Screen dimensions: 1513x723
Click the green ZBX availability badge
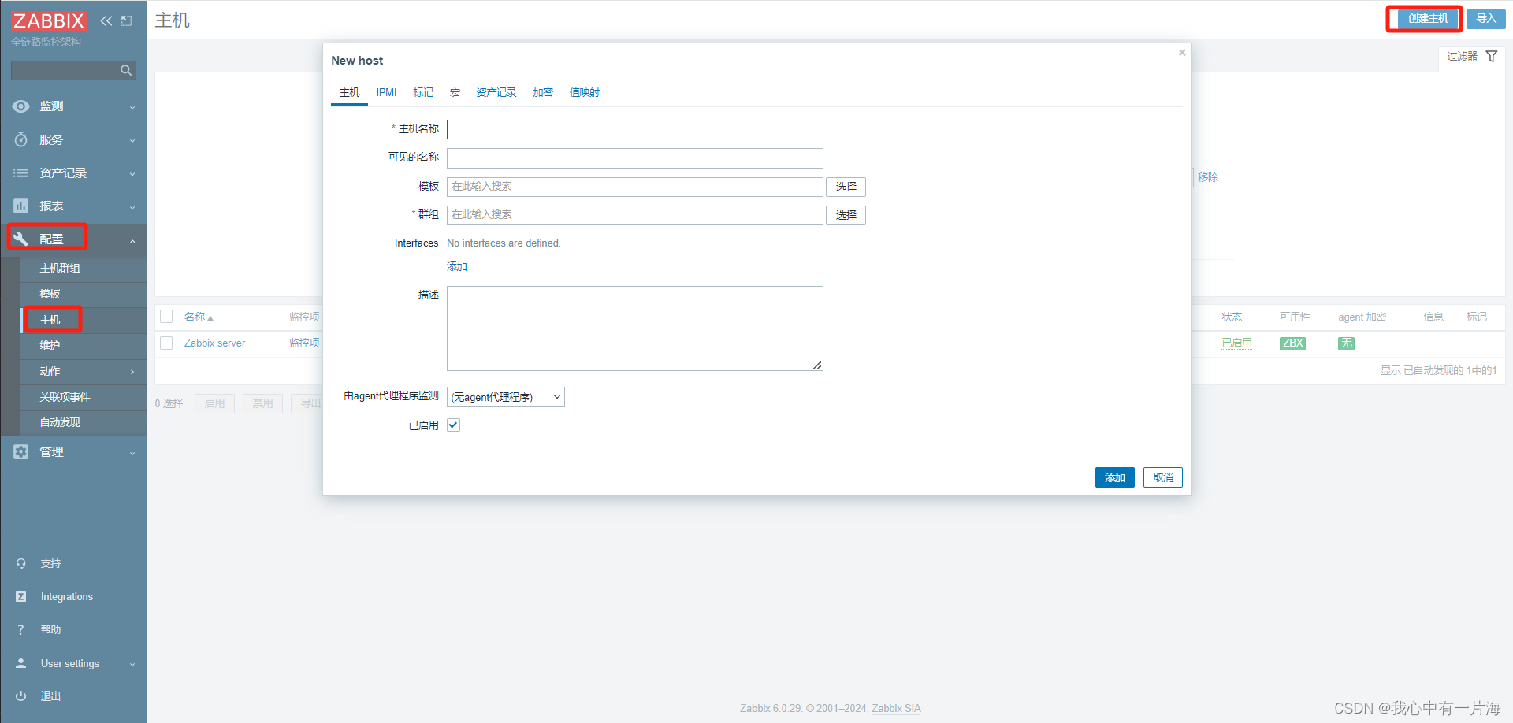click(1292, 343)
